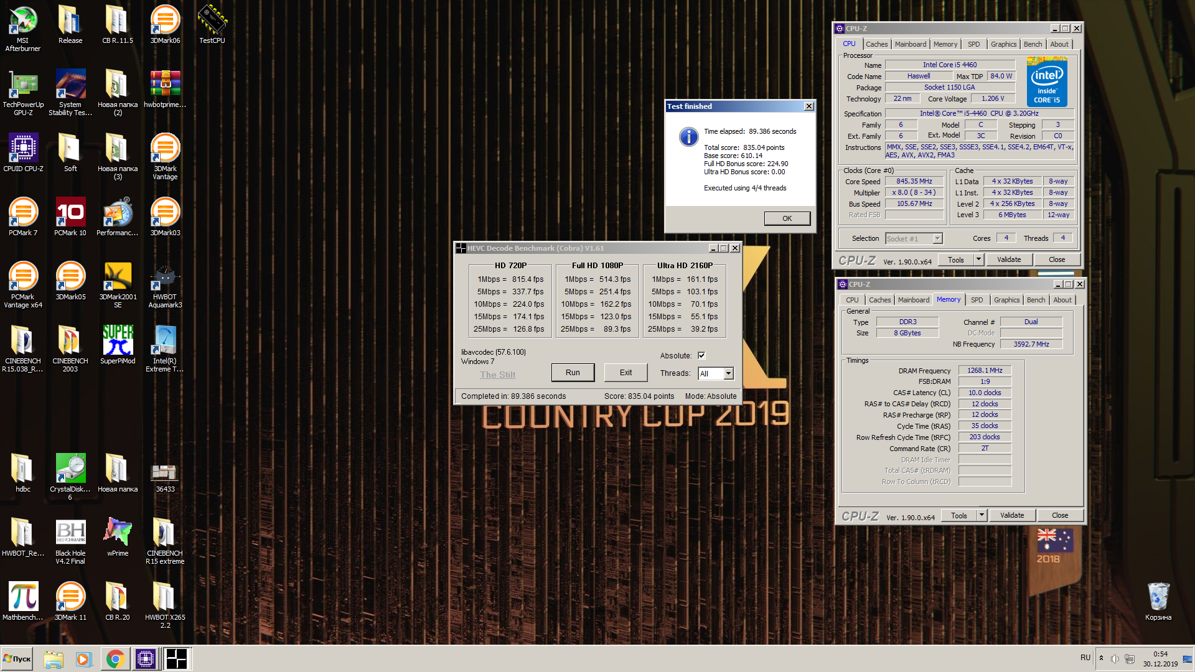Open the Recycle Bin (Корзина)
This screenshot has height=672, width=1195.
coord(1158,601)
